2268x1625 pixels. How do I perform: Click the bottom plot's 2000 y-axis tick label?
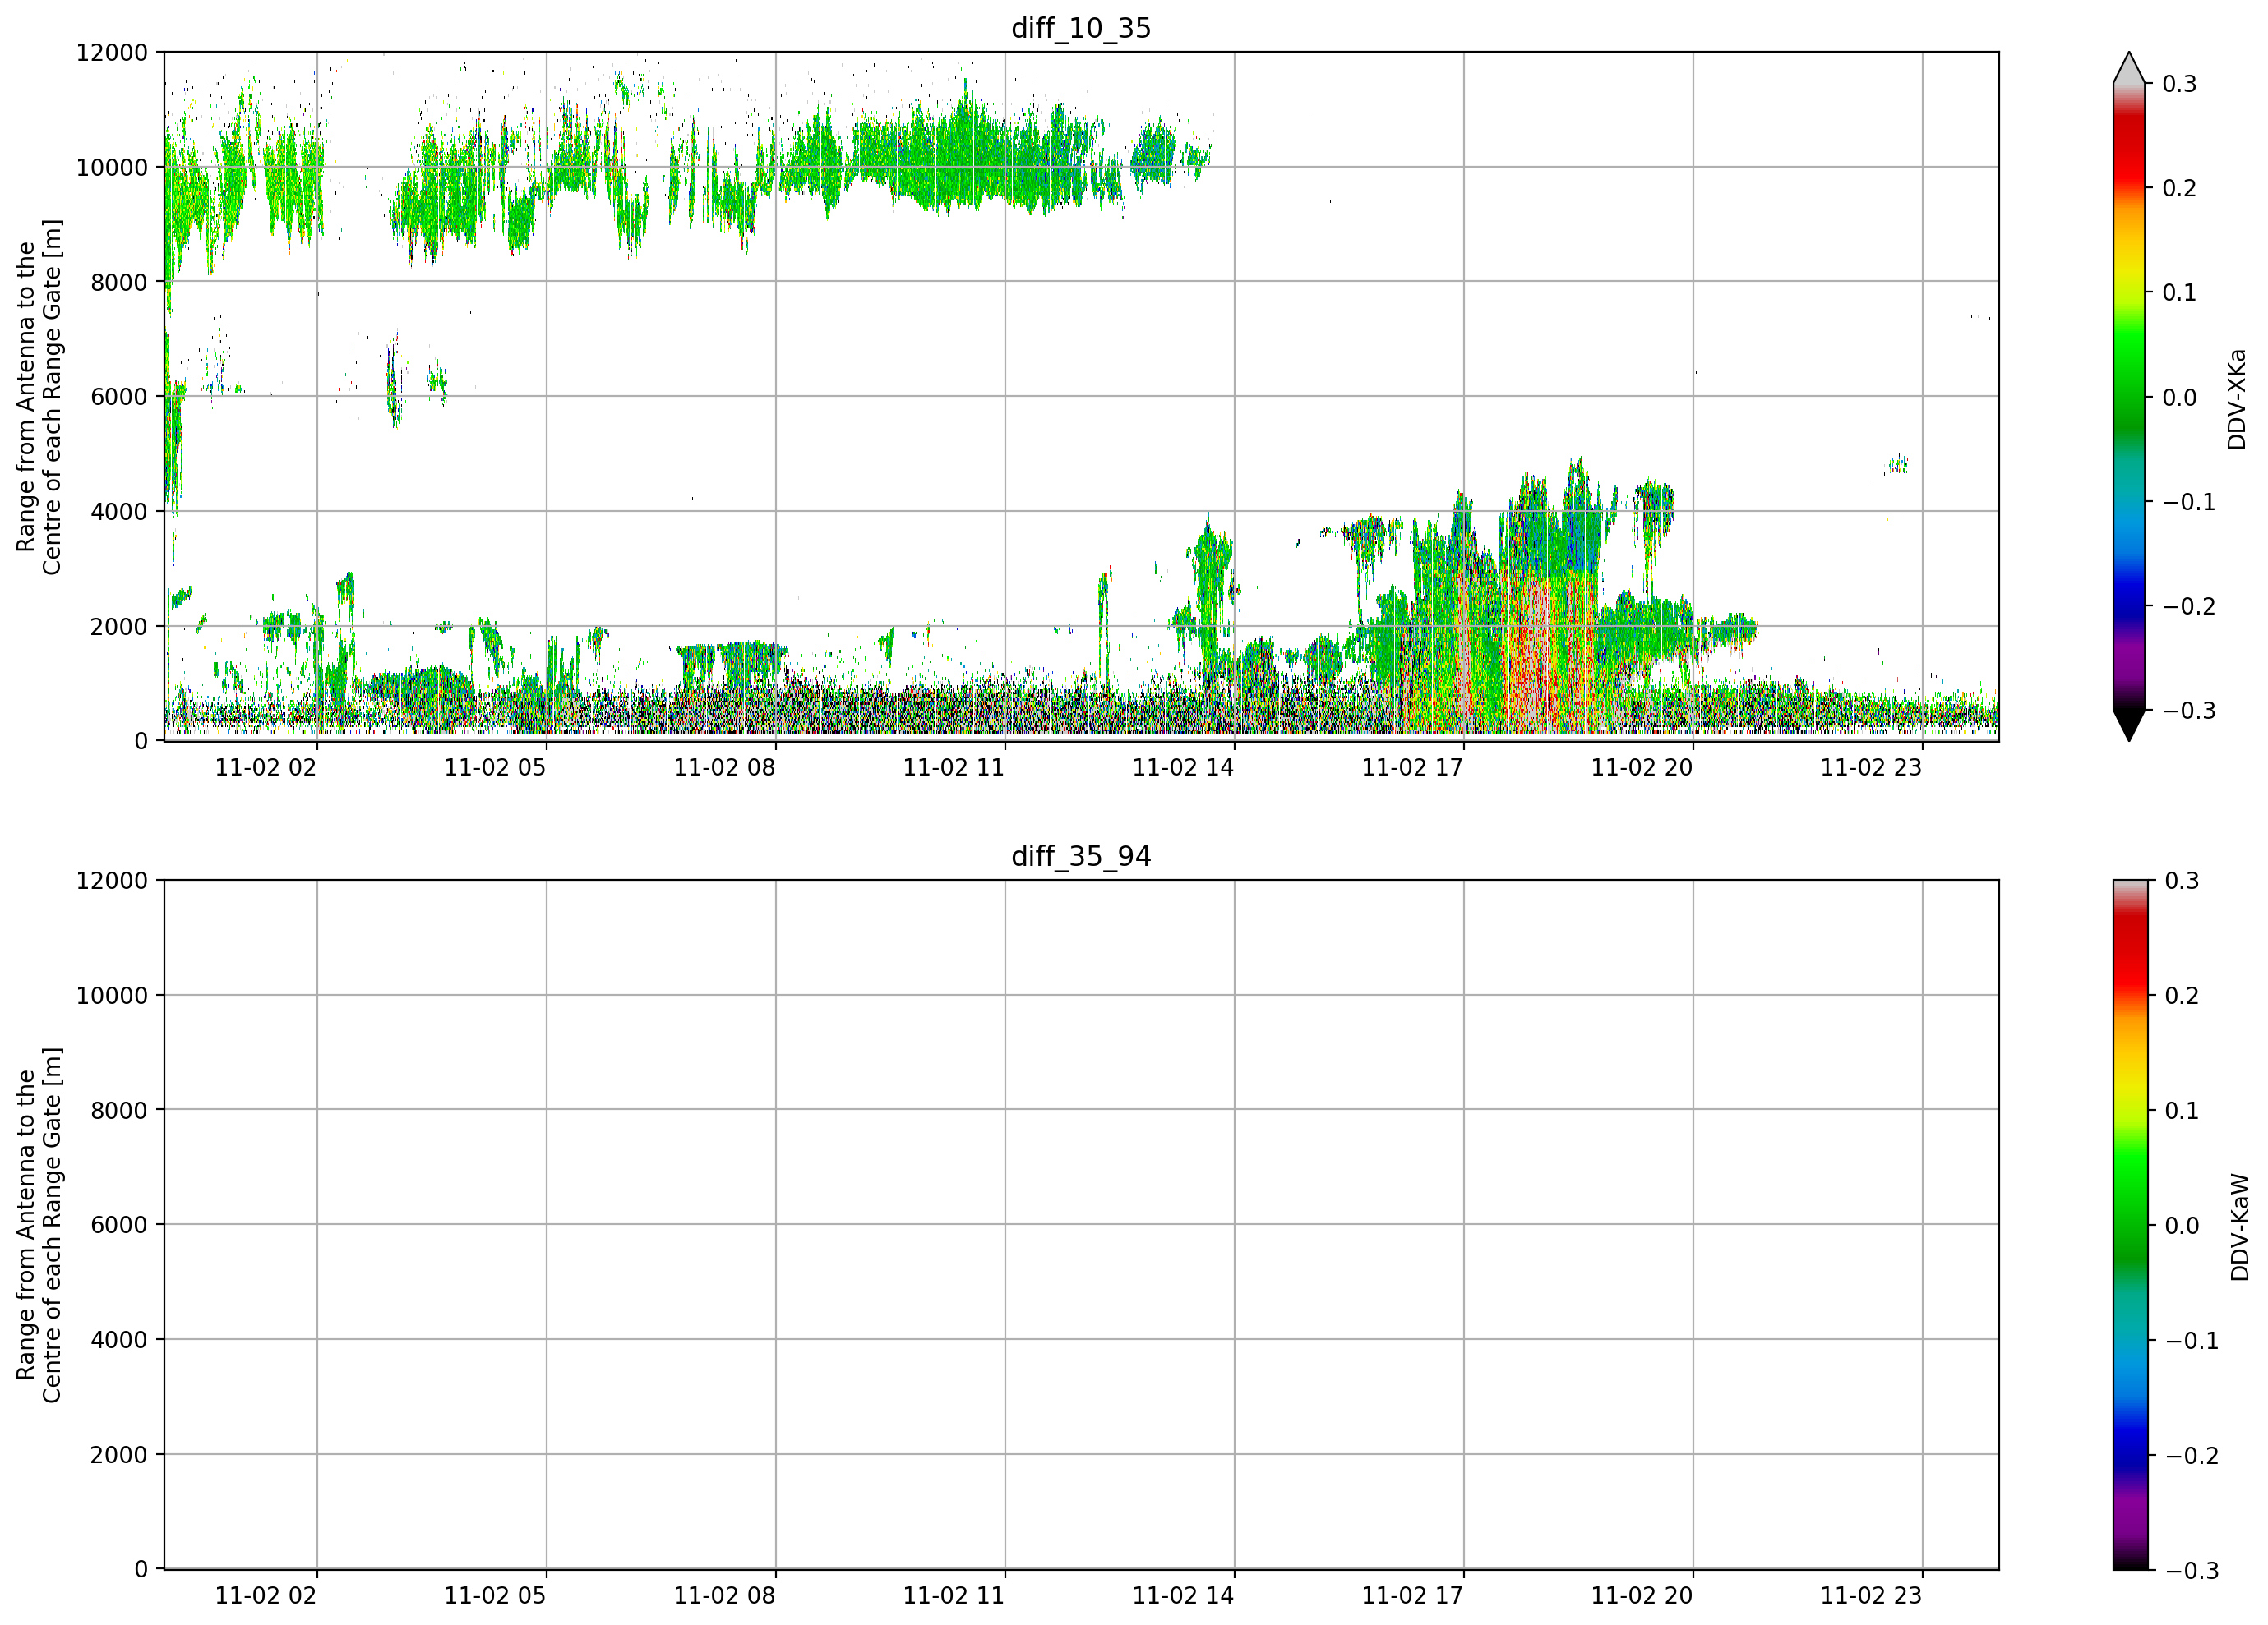tap(119, 1455)
